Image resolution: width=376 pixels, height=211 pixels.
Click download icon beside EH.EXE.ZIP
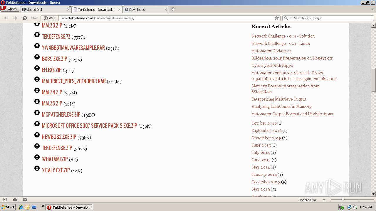tap(37, 68)
